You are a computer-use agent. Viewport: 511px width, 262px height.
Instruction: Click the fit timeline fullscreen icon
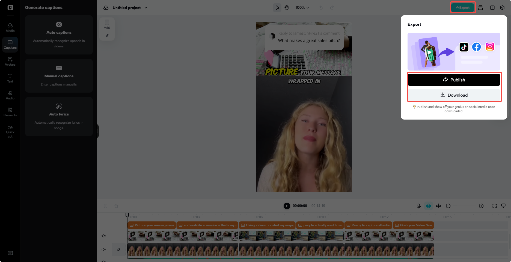click(495, 206)
